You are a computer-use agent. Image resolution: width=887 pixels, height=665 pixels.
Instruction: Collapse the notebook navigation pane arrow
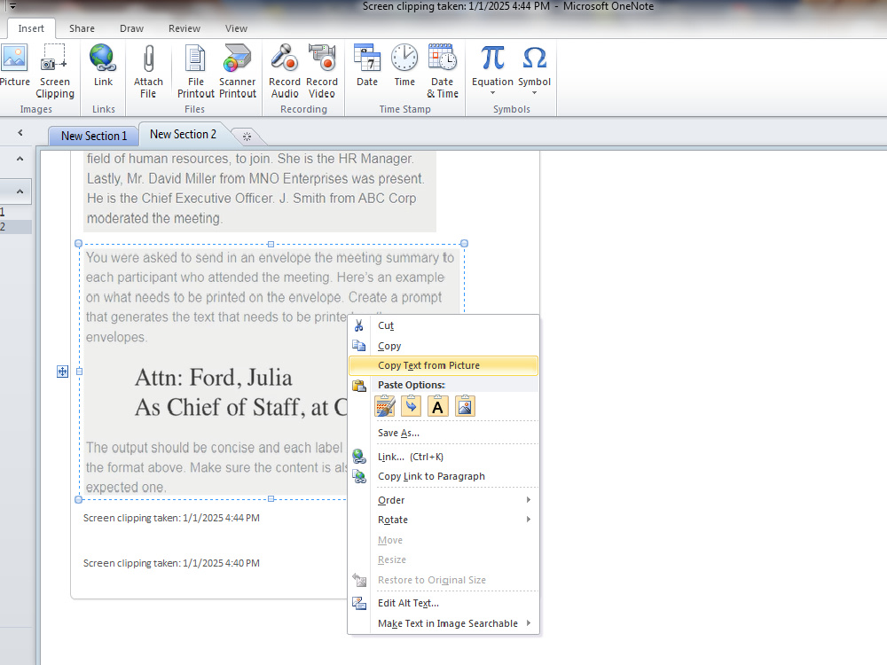click(20, 133)
